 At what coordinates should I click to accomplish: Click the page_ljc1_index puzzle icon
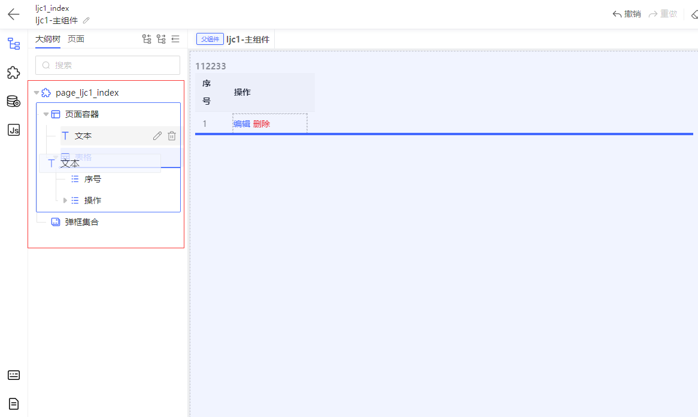pos(46,93)
